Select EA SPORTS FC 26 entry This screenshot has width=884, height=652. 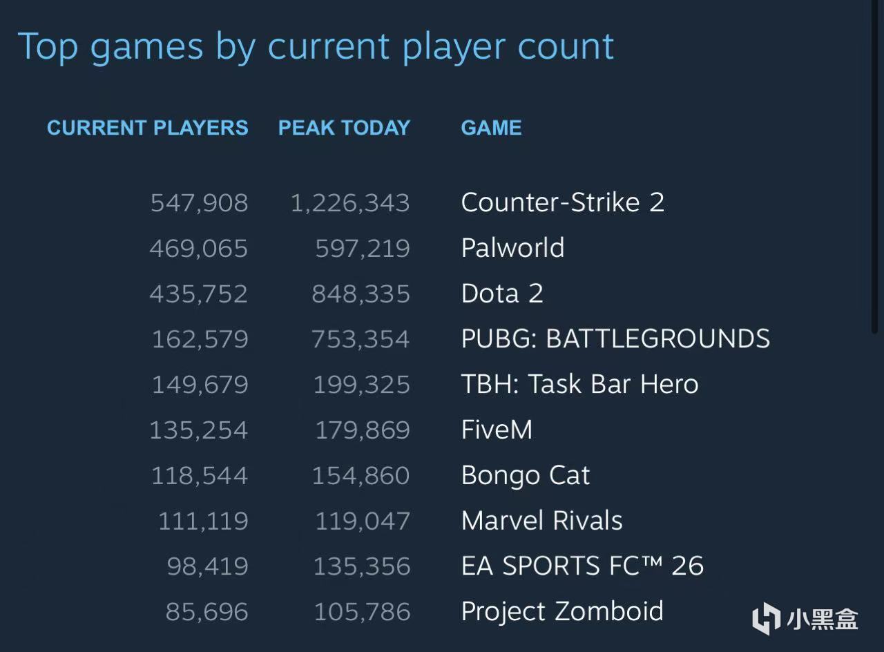click(x=582, y=566)
